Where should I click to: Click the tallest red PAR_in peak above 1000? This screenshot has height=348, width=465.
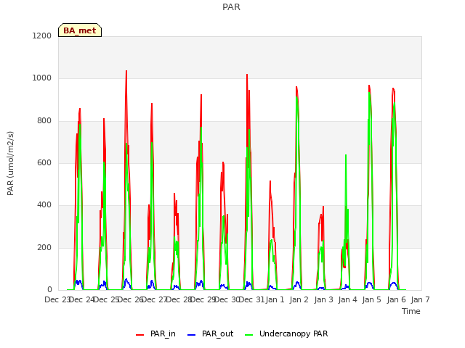[x=126, y=71]
